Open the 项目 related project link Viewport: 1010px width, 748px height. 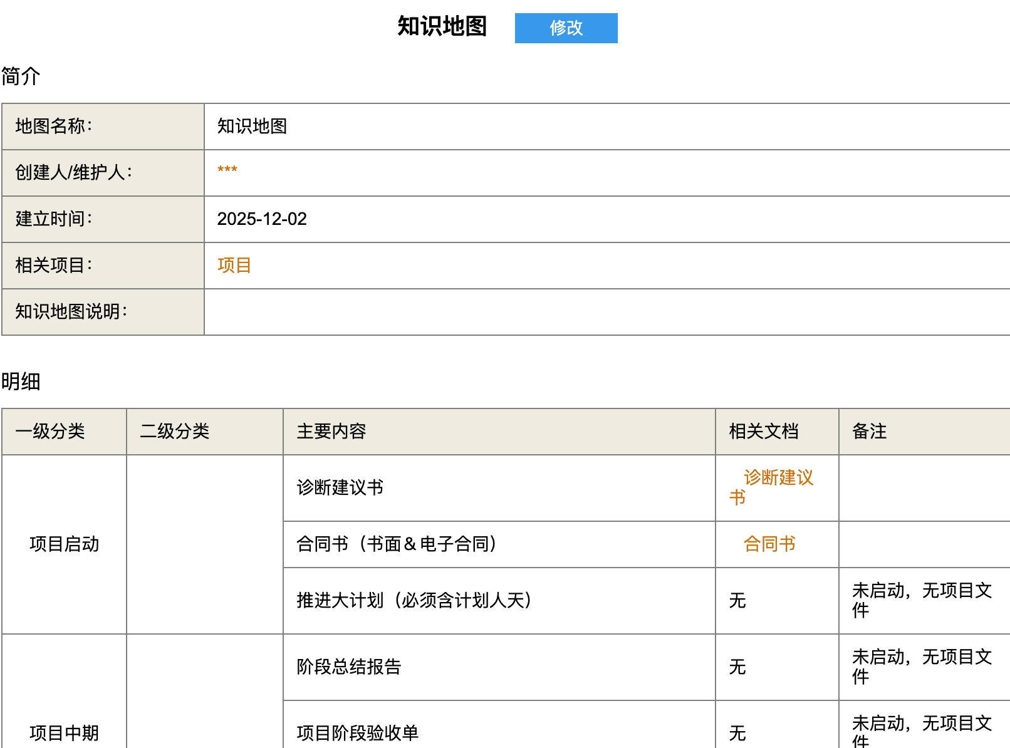[234, 266]
